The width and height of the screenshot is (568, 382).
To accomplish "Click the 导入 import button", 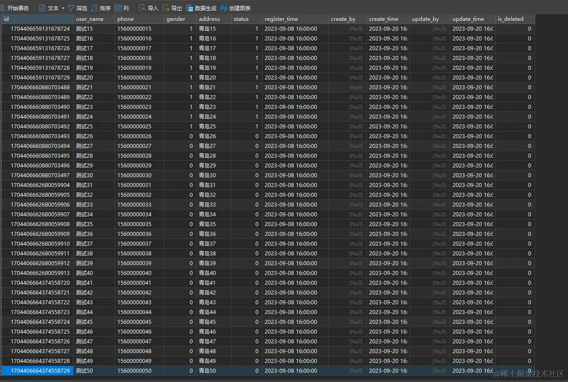I will (149, 8).
